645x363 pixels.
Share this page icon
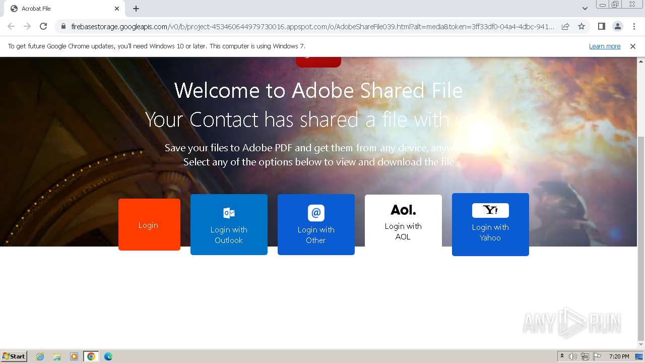(565, 26)
